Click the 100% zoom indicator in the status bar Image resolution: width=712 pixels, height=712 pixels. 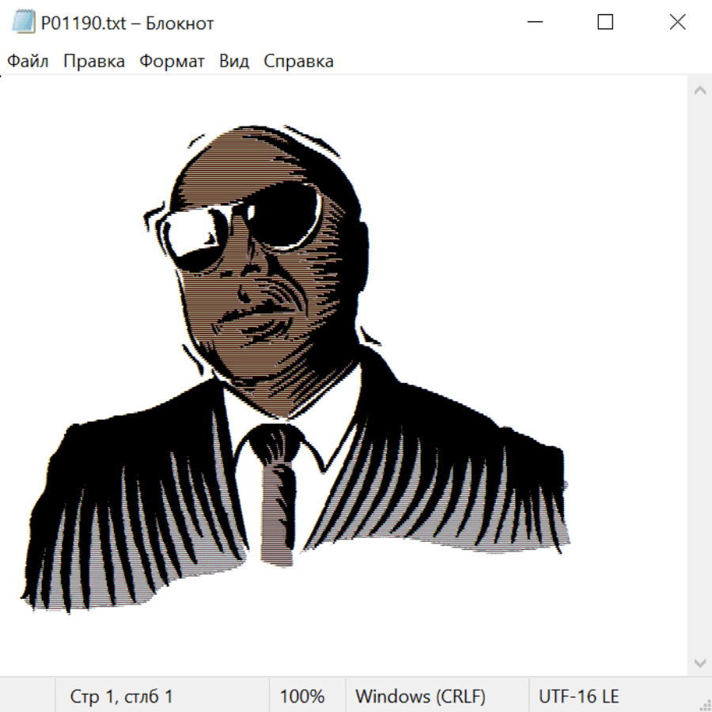pos(302,697)
